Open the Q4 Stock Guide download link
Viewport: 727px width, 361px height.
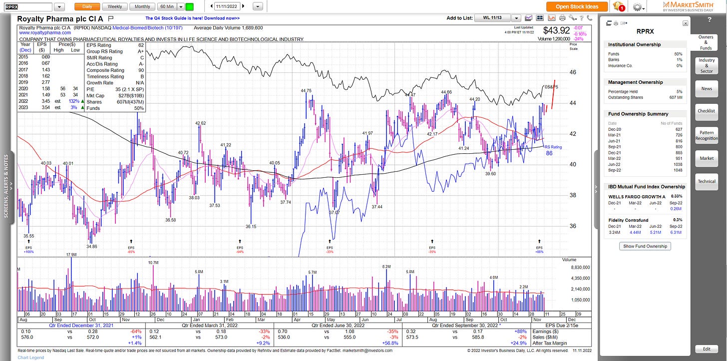click(192, 18)
